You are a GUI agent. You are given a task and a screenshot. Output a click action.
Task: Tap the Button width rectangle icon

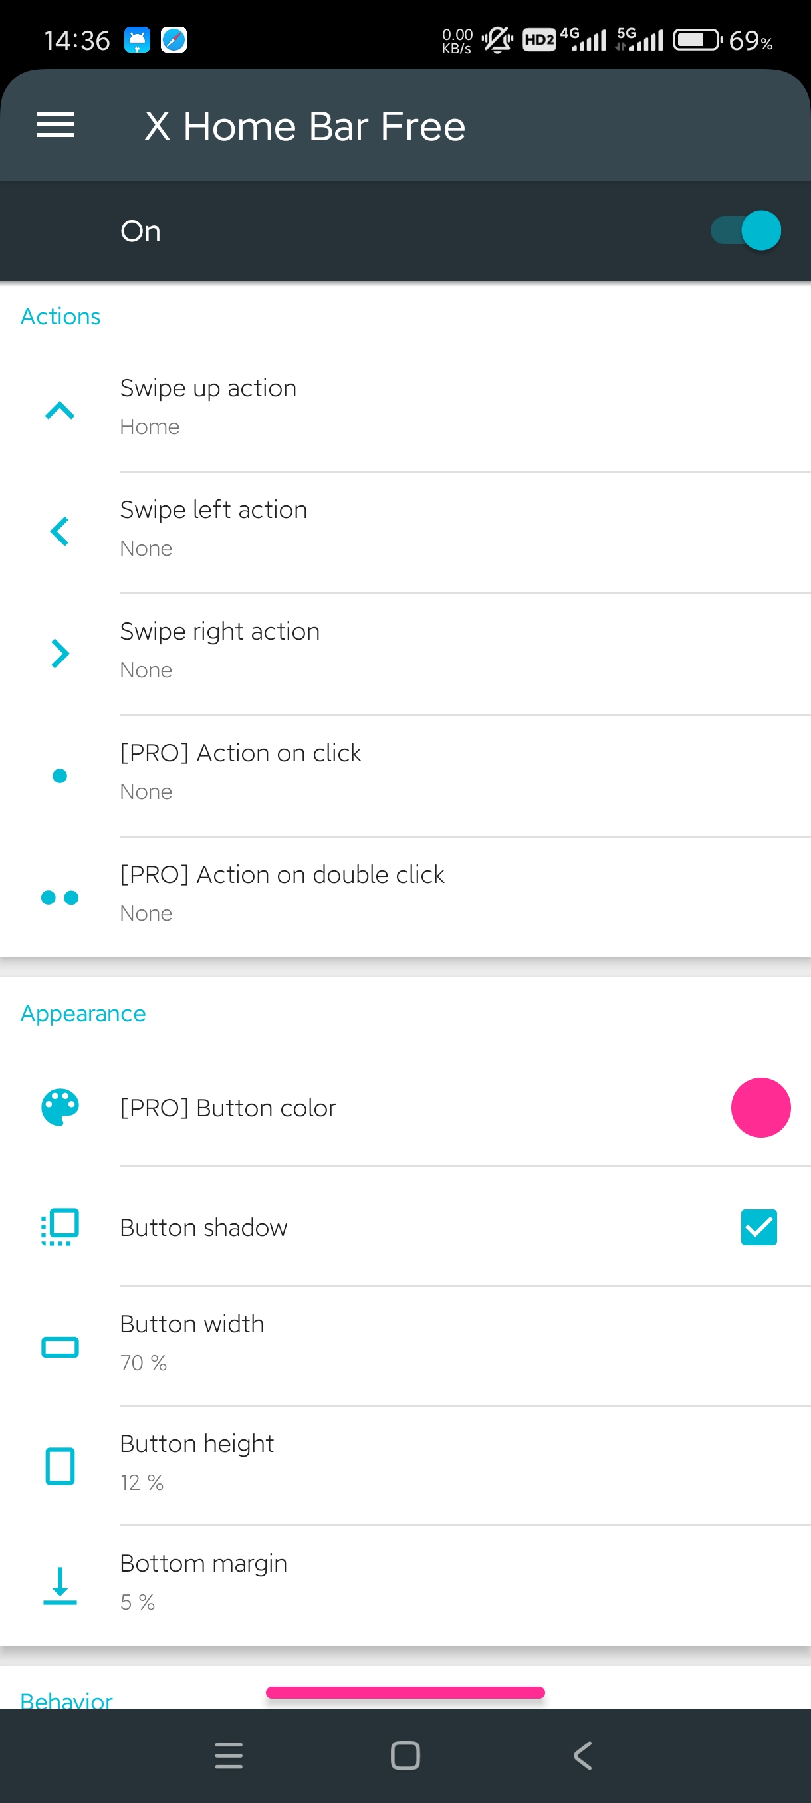point(60,1347)
